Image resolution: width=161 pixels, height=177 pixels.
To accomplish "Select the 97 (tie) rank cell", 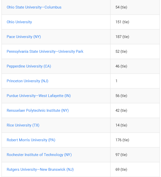I will pos(135,155).
